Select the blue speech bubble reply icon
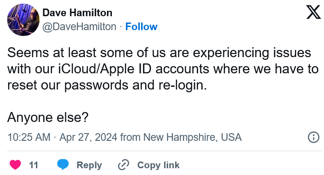Image resolution: width=324 pixels, height=175 pixels. pos(63,165)
